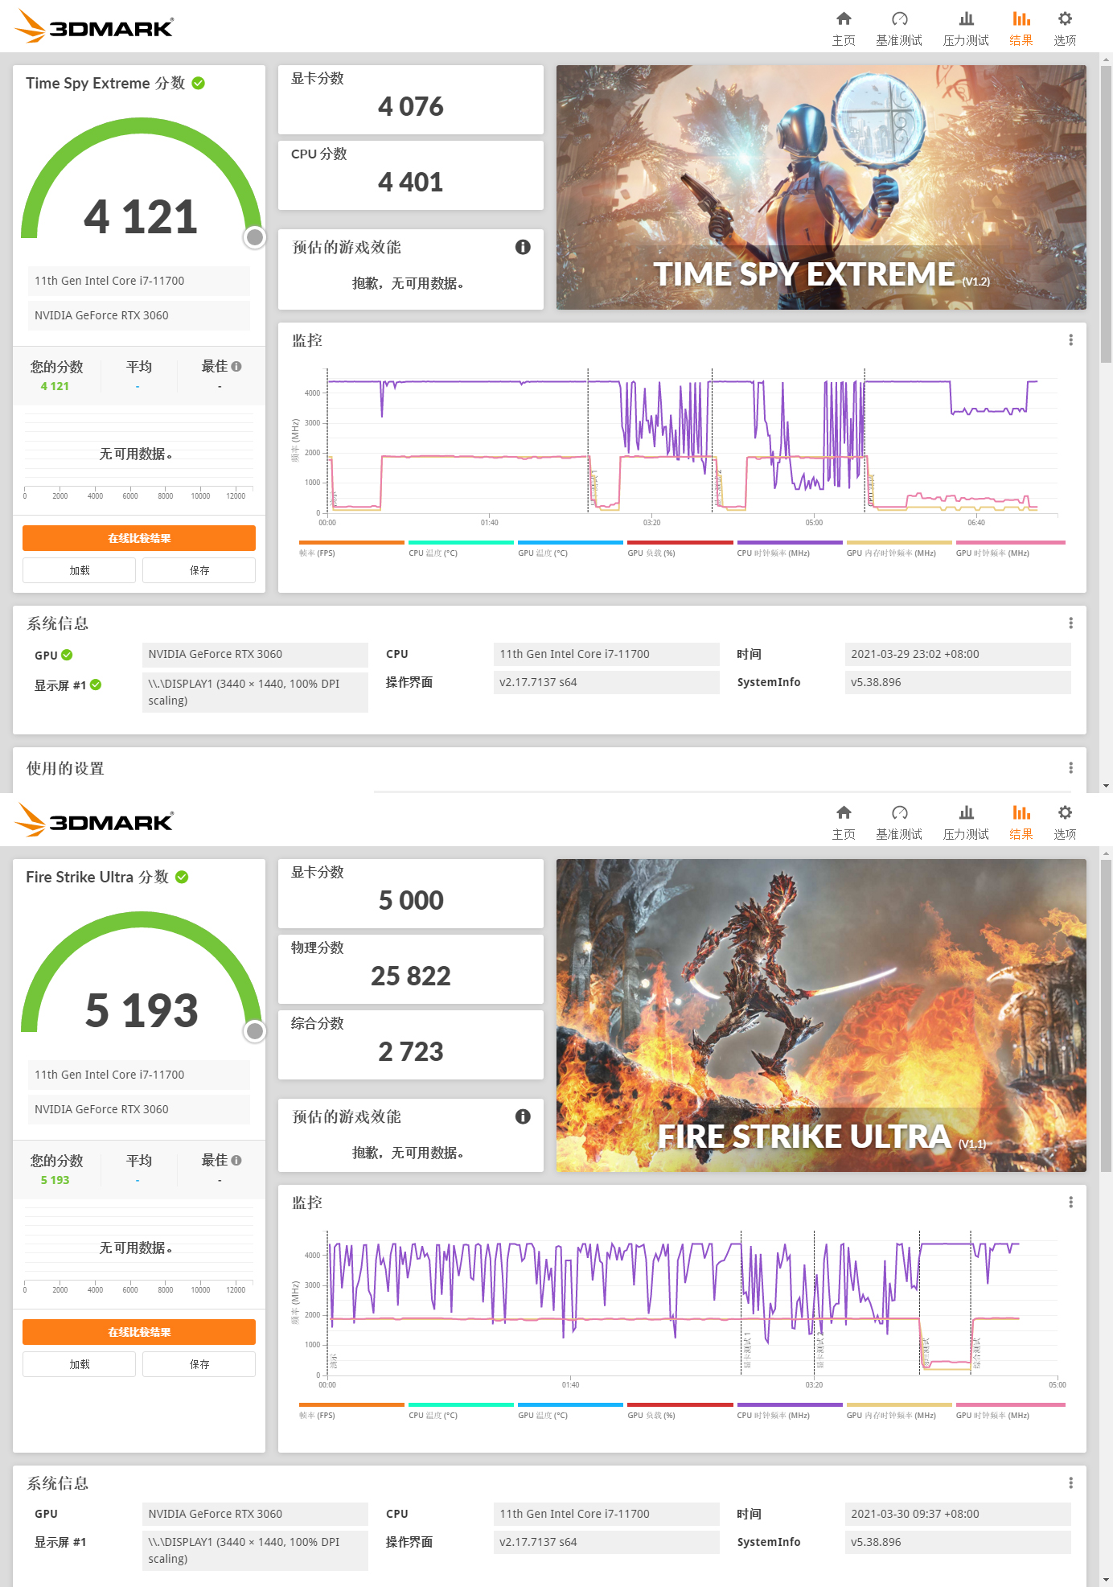Click the CPU 分数 value 4 401
Image resolution: width=1113 pixels, height=1587 pixels.
point(411,182)
